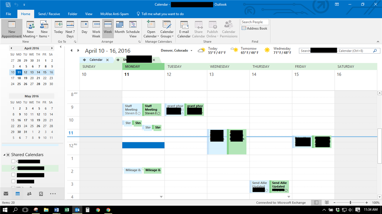382x214 pixels.
Task: Open the New Meeting button
Action: click(x=30, y=29)
